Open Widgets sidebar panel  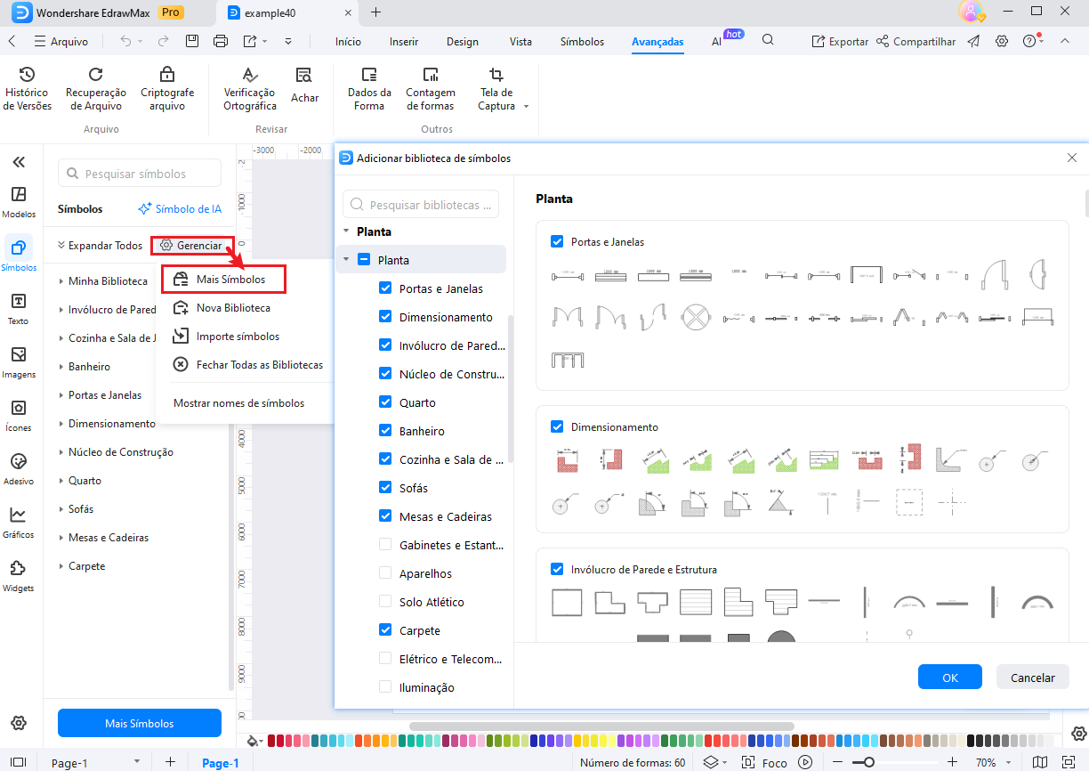[x=19, y=576]
